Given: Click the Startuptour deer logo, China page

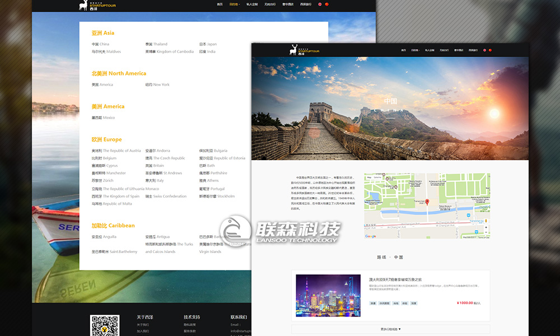Looking at the screenshot, I should 304,50.
